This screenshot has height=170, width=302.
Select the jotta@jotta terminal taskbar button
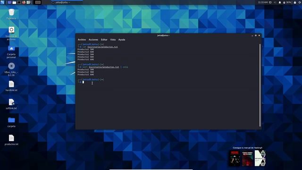[x=67, y=2]
